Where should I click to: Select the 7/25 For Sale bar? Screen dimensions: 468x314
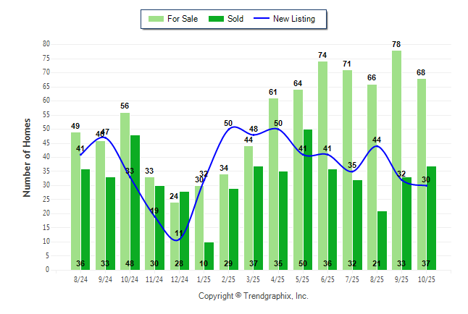click(347, 169)
